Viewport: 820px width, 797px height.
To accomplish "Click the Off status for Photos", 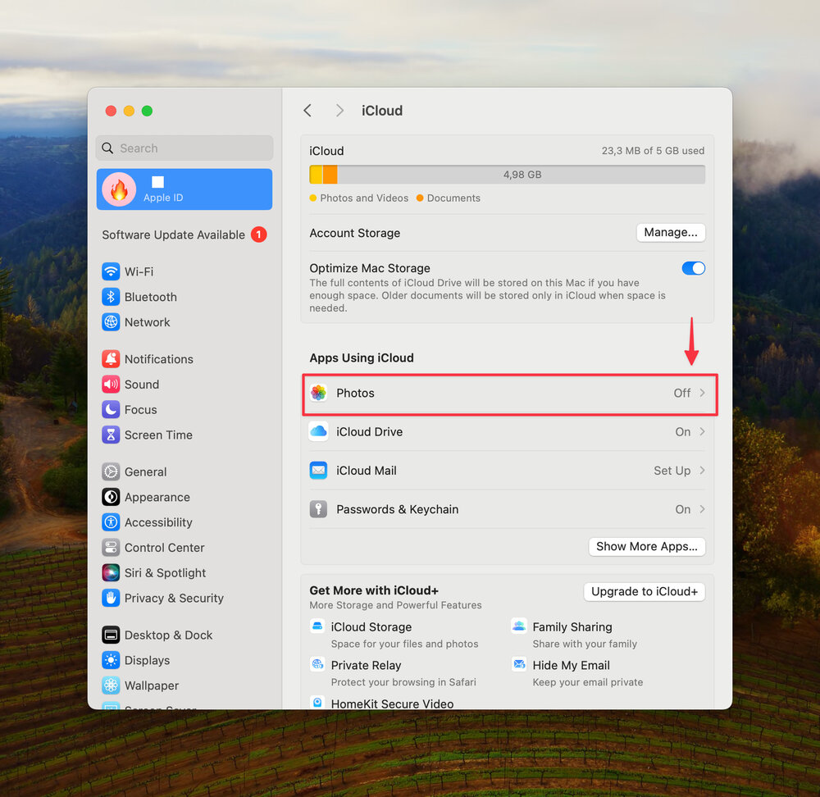I will point(682,393).
